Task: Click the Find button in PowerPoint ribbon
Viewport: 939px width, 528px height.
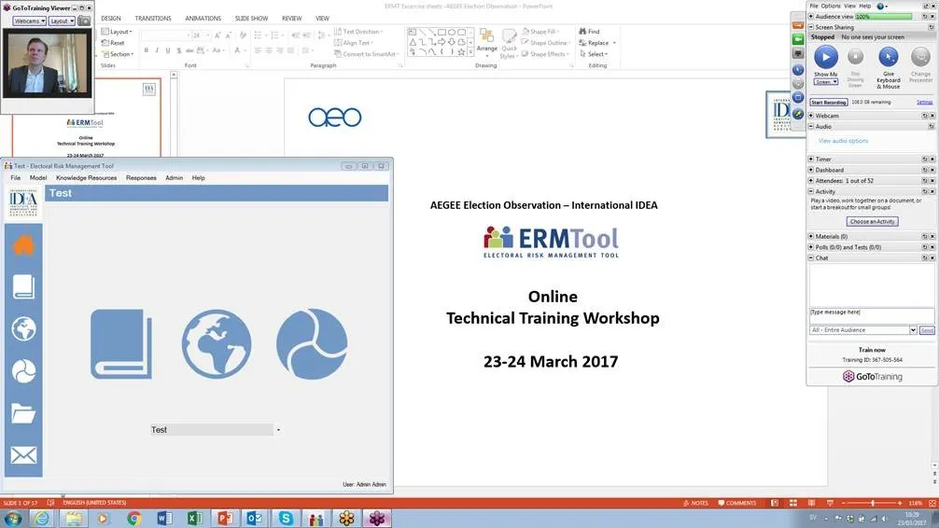Action: coord(589,31)
